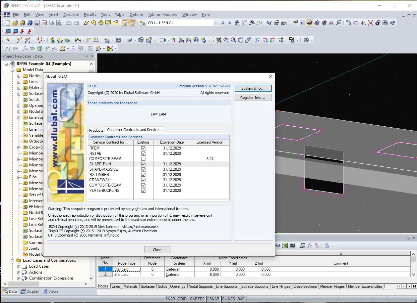Create a new model with the blank page icon

coord(8,23)
